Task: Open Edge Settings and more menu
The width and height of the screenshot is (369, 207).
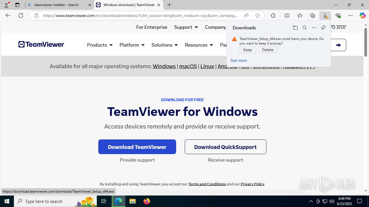Action: [x=351, y=16]
